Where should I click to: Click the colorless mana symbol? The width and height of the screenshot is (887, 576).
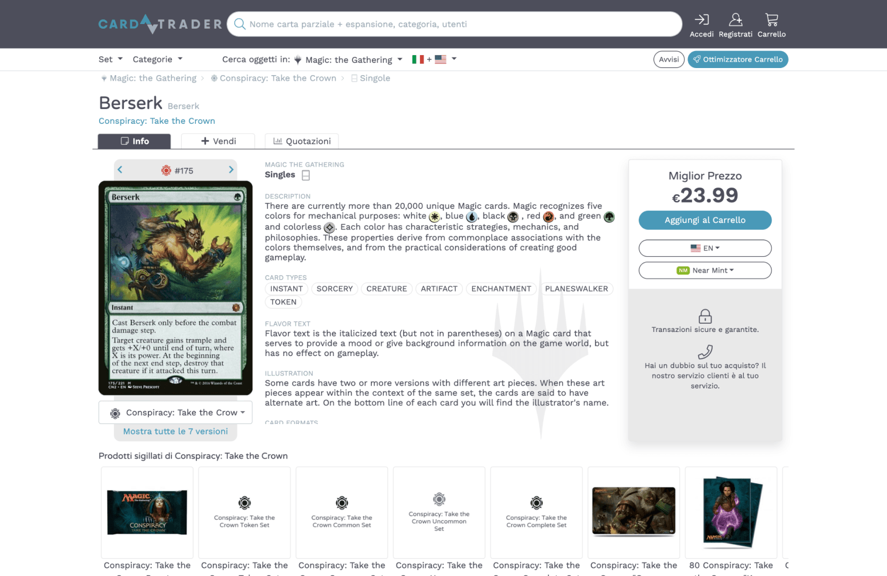coord(329,228)
